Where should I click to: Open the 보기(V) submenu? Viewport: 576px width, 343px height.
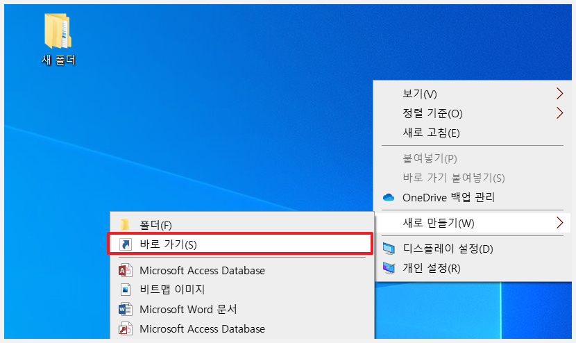pos(473,94)
